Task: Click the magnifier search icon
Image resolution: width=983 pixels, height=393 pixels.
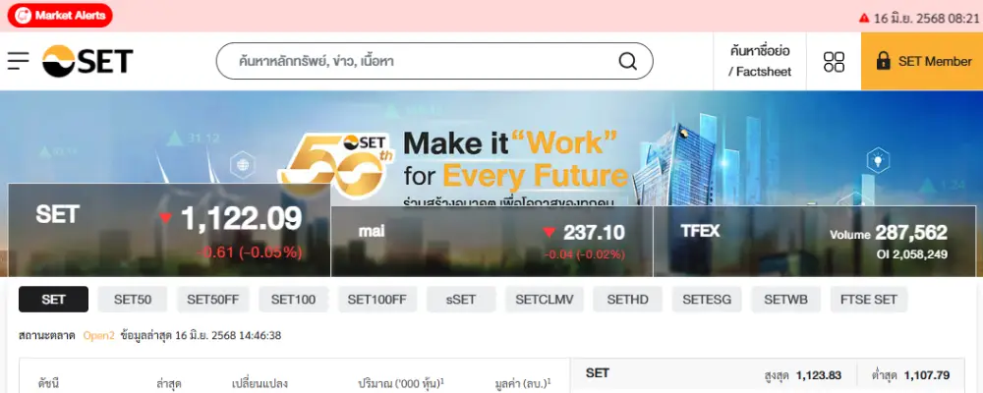Action: pos(627,61)
